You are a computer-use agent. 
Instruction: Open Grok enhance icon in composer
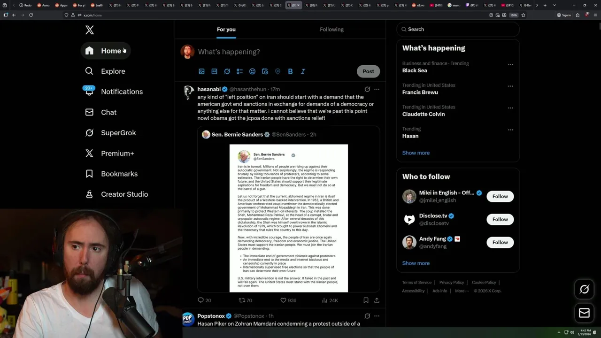point(227,71)
